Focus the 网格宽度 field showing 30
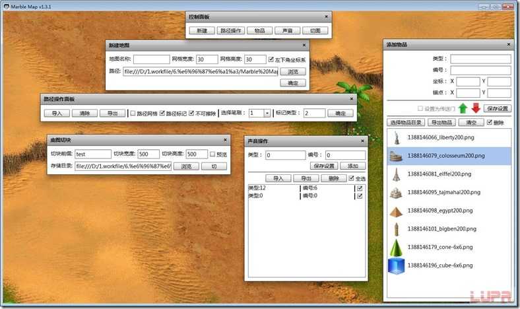The height and width of the screenshot is (309, 520). tap(207, 59)
